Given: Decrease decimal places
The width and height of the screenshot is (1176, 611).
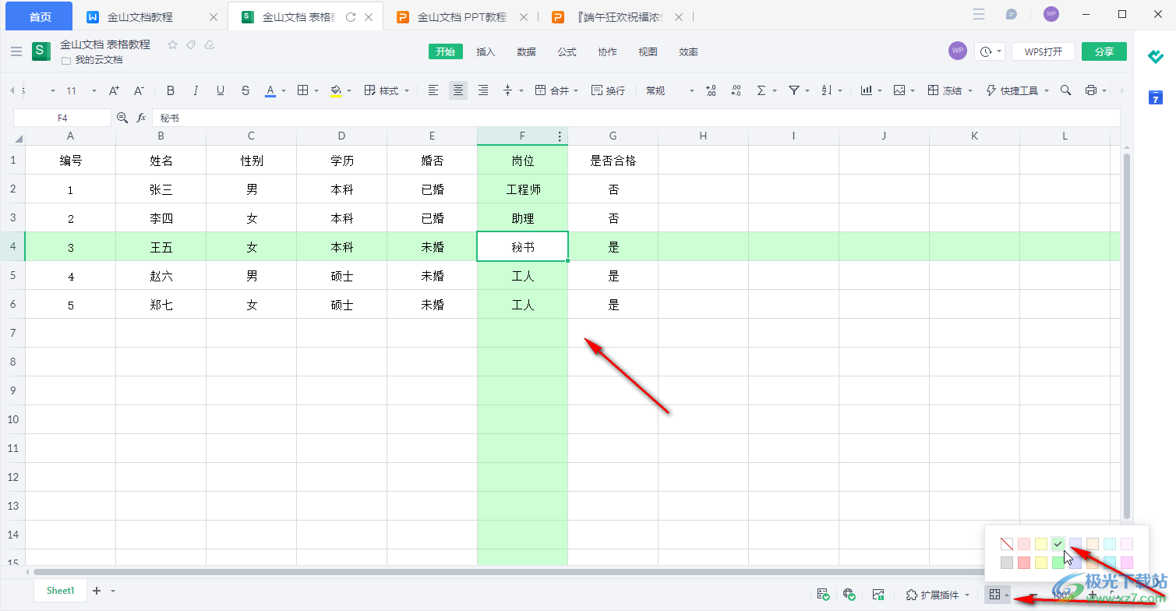Looking at the screenshot, I should (x=736, y=90).
